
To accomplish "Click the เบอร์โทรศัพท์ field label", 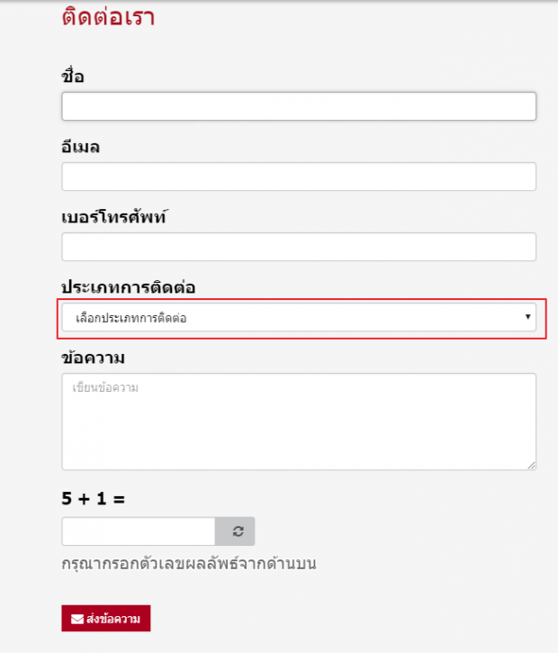I will [x=114, y=216].
